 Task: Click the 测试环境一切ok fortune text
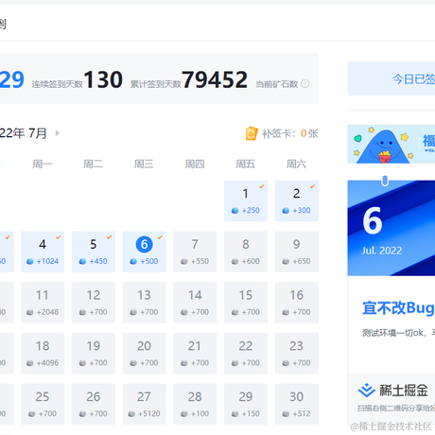398,333
